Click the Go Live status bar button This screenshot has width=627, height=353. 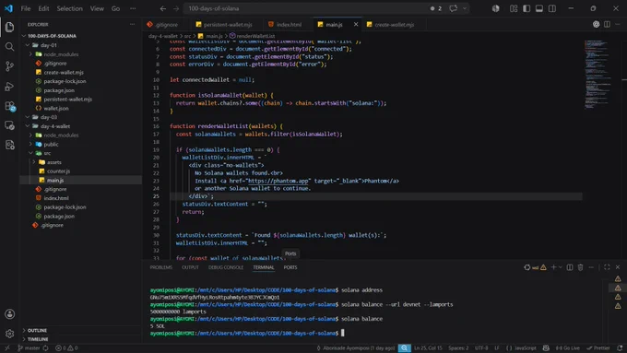[567, 348]
